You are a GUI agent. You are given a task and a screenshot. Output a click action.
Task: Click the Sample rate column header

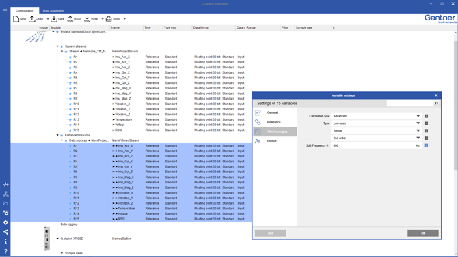coord(313,27)
